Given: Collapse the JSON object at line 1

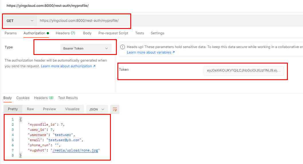Looking at the screenshot, I should 21,119.
